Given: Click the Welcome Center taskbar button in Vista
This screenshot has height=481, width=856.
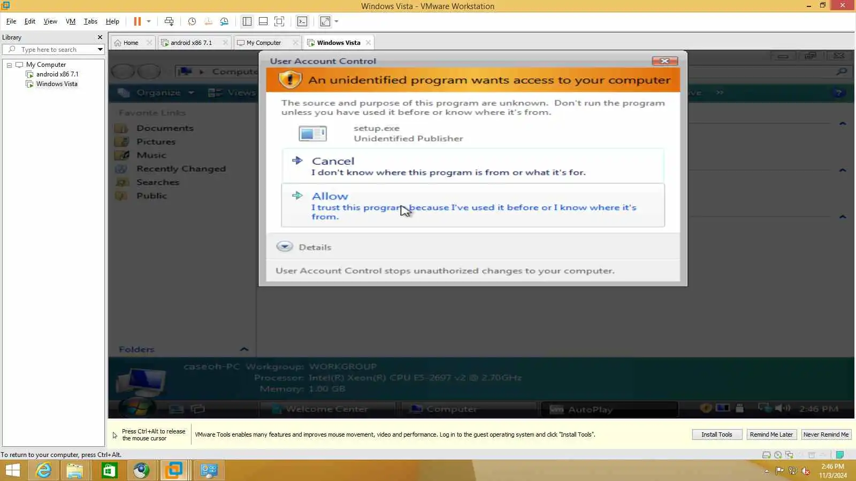Looking at the screenshot, I should coord(326,409).
